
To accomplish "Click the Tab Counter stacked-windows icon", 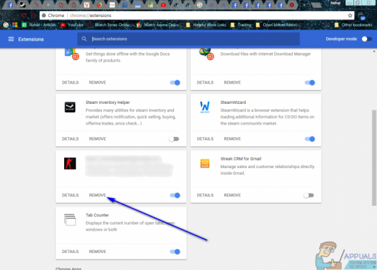I will click(70, 220).
